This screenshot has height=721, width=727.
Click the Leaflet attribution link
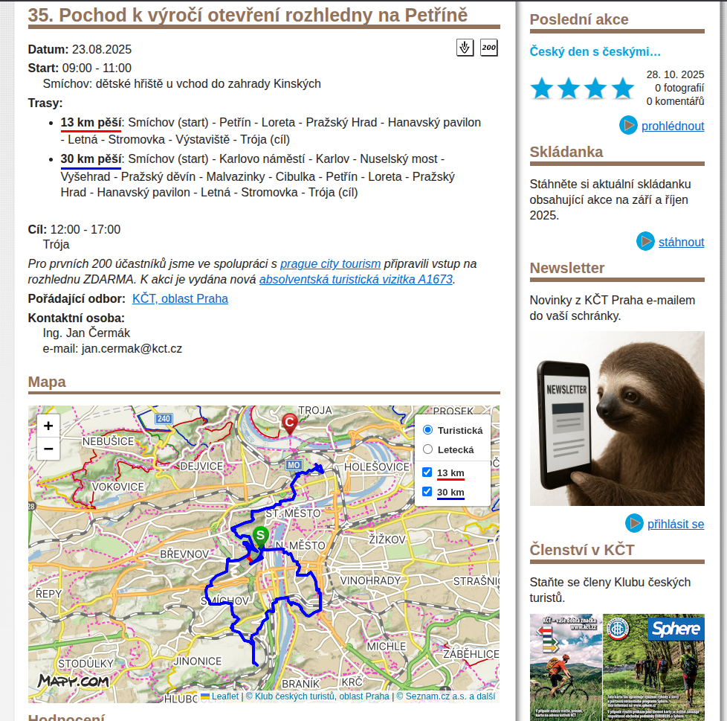click(x=224, y=696)
